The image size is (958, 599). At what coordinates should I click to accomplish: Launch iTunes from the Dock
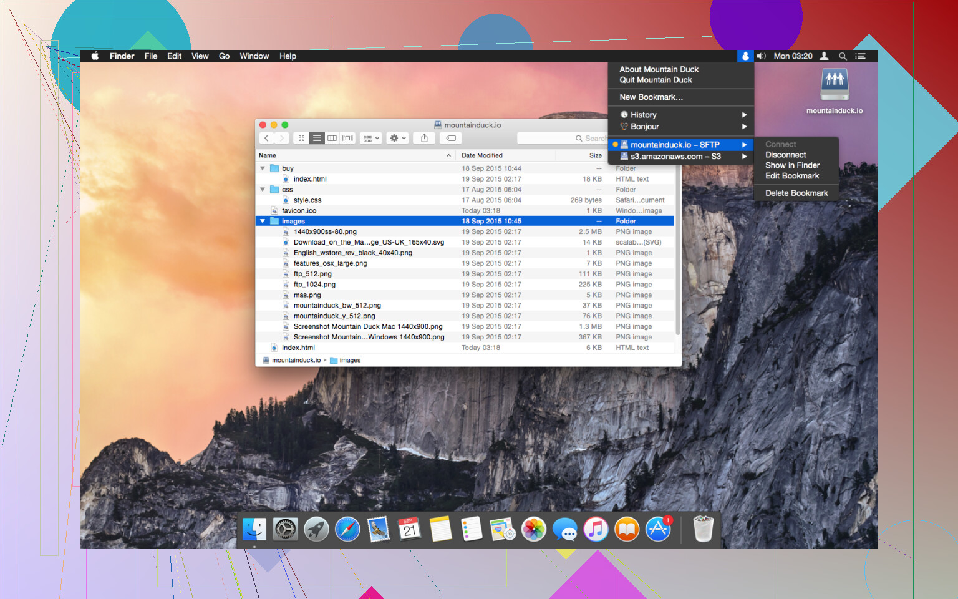pyautogui.click(x=596, y=530)
